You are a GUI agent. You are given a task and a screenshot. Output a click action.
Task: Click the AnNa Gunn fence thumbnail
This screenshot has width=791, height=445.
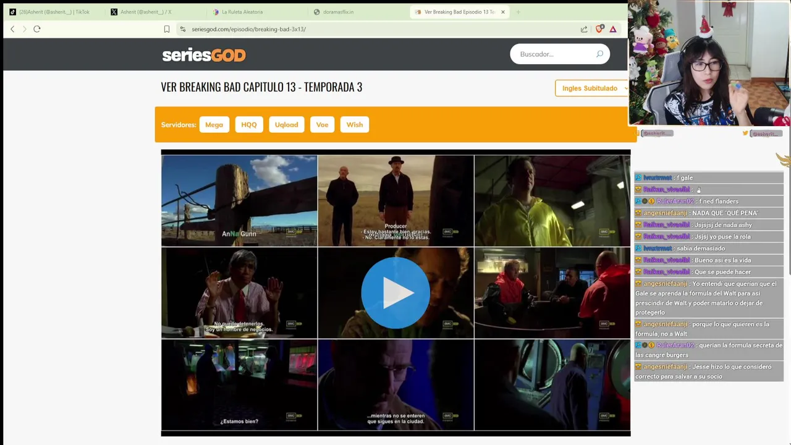coord(239,200)
